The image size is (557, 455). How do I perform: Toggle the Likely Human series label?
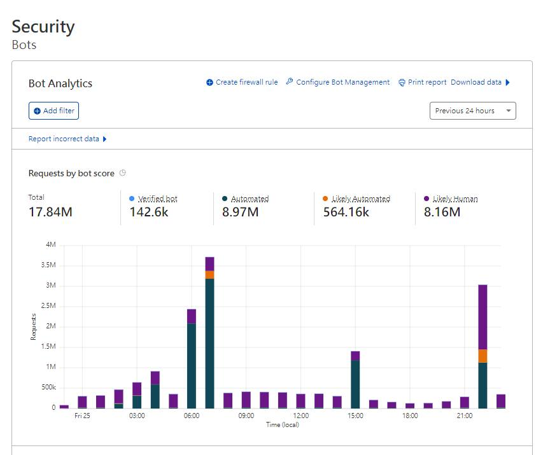455,199
